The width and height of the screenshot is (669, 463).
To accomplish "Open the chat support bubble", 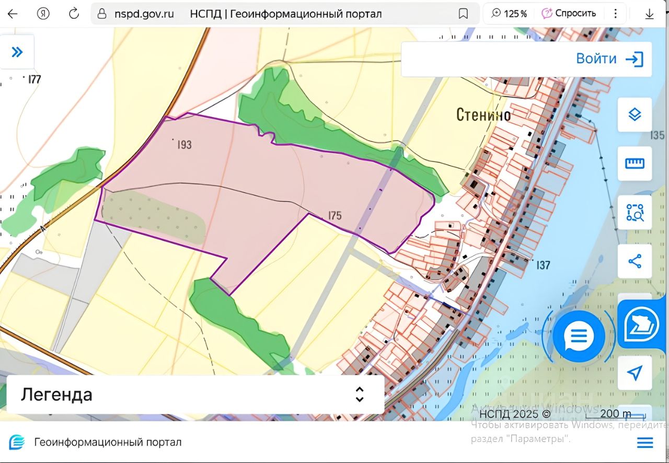I will 579,335.
